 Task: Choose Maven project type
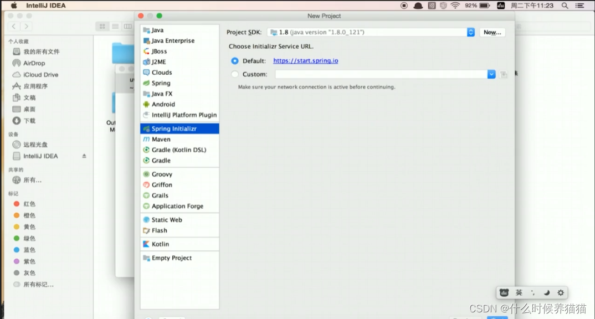179,139
